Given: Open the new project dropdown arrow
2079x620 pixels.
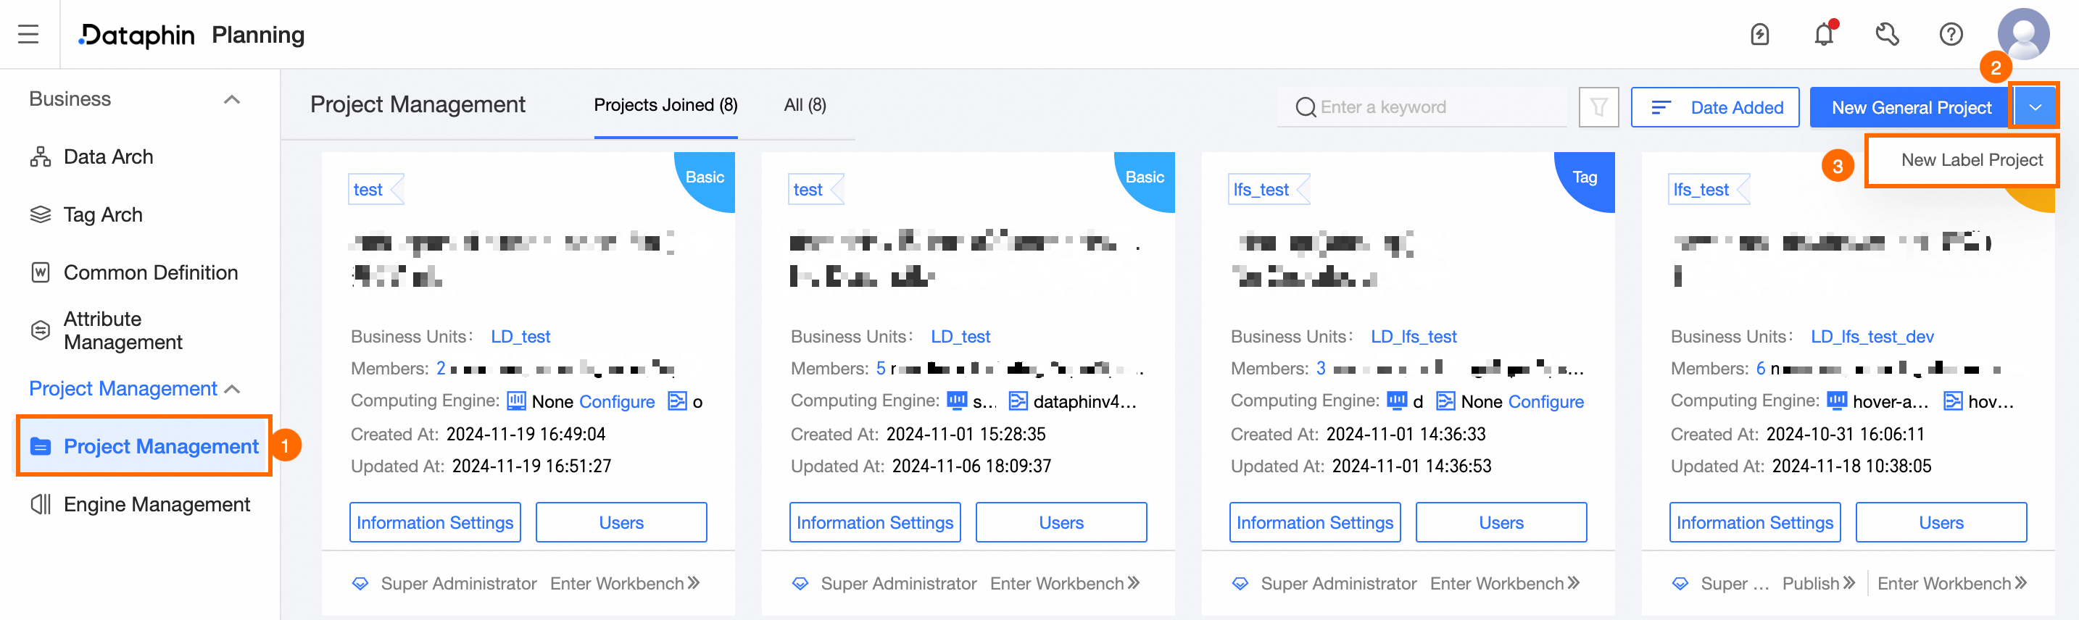Looking at the screenshot, I should click(2035, 107).
